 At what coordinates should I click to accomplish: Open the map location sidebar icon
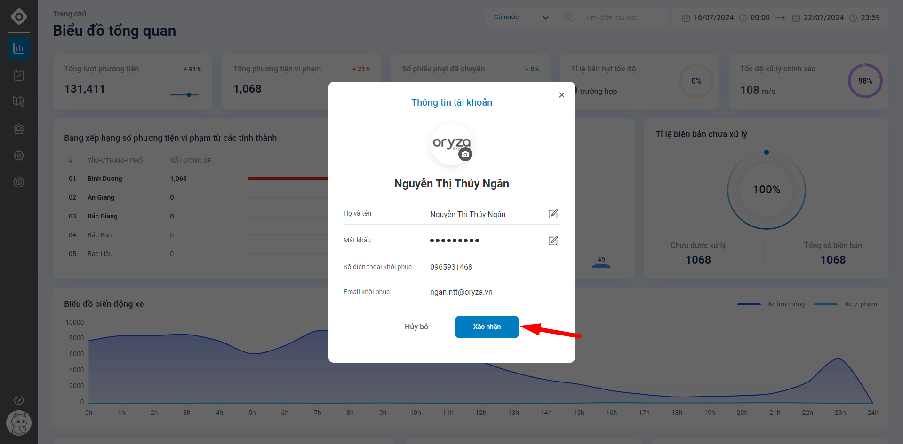(x=19, y=101)
